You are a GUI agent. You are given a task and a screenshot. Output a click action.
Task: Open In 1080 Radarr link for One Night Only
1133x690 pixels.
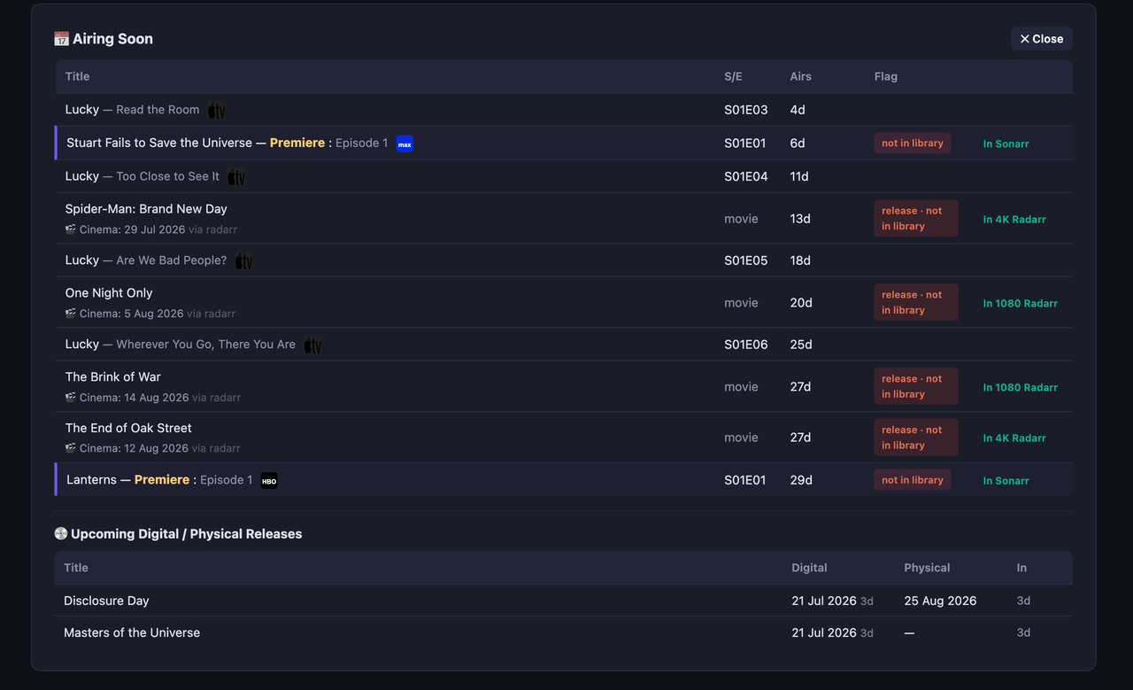point(1021,303)
